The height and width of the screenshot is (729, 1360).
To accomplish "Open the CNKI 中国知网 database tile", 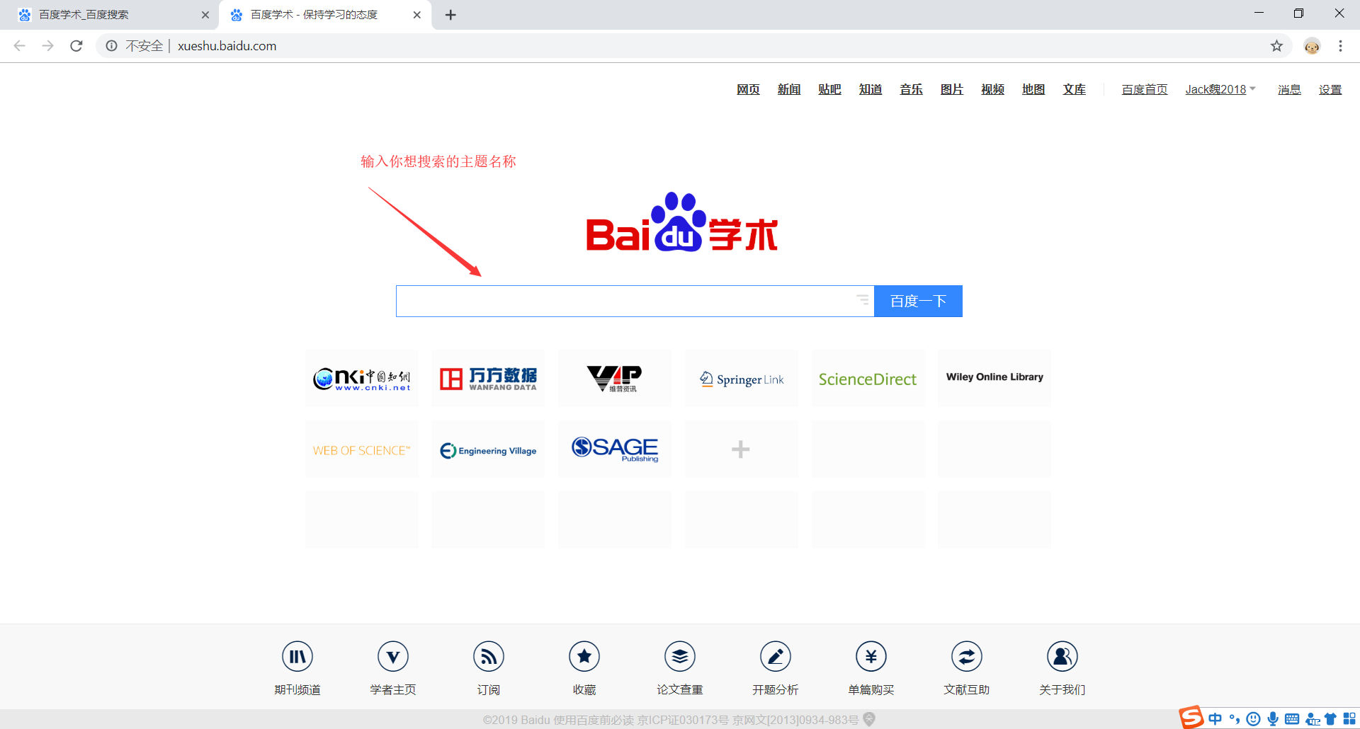I will click(x=362, y=379).
